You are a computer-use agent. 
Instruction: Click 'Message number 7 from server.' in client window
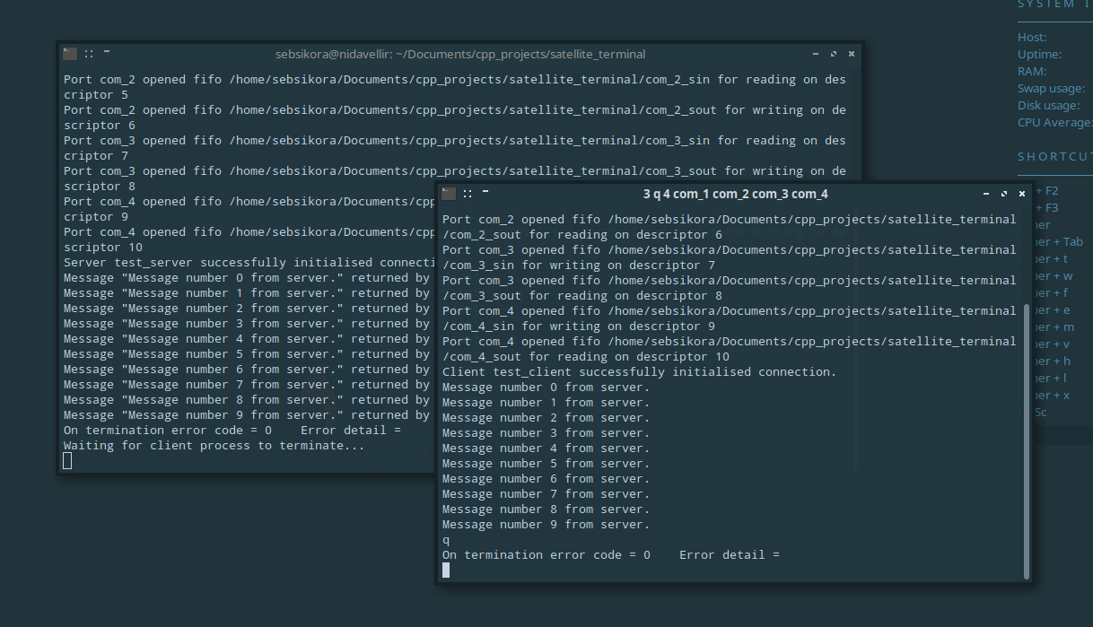(x=546, y=493)
